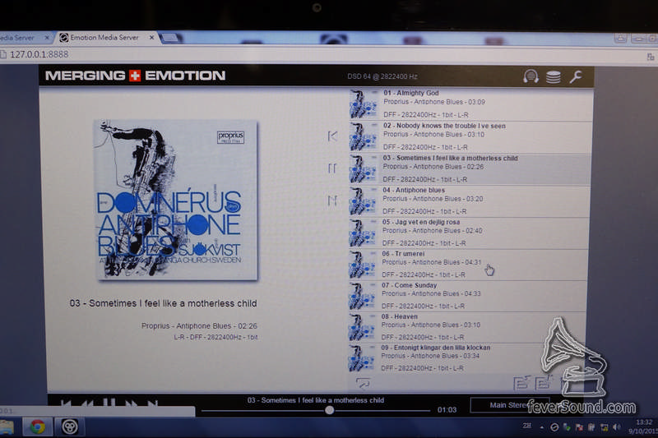The height and width of the screenshot is (438, 658).
Task: Click the volume icon in system tray
Action: click(x=616, y=427)
